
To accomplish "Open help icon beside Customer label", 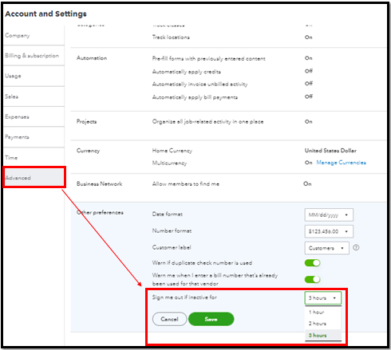I will click(x=356, y=248).
